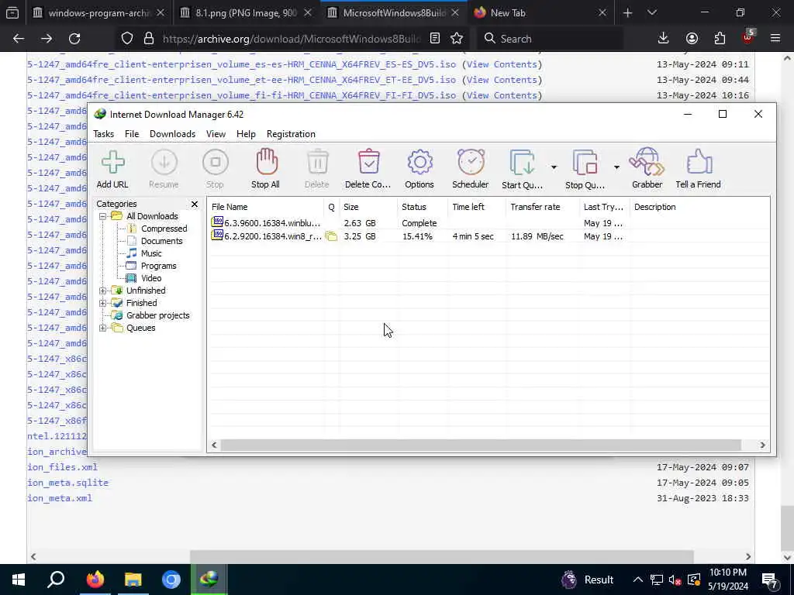Open a new Firefox tab
Screen dimensions: 794x595
(x=627, y=13)
